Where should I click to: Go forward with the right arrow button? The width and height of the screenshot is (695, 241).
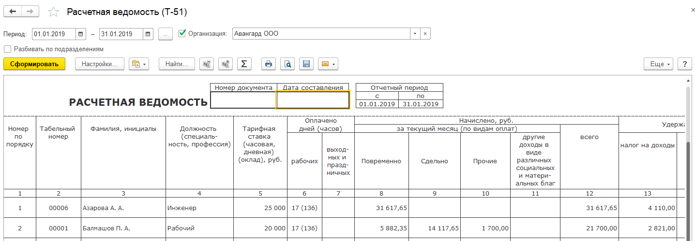click(x=30, y=12)
